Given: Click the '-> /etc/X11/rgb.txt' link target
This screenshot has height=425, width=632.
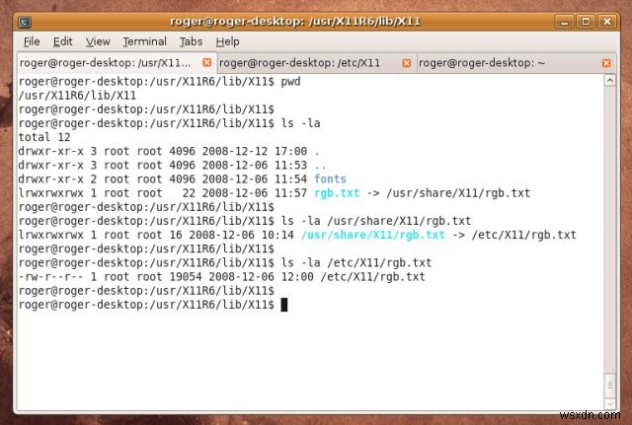Looking at the screenshot, I should (x=514, y=235).
